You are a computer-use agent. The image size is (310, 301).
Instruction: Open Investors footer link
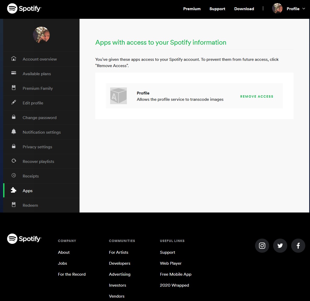(x=117, y=285)
